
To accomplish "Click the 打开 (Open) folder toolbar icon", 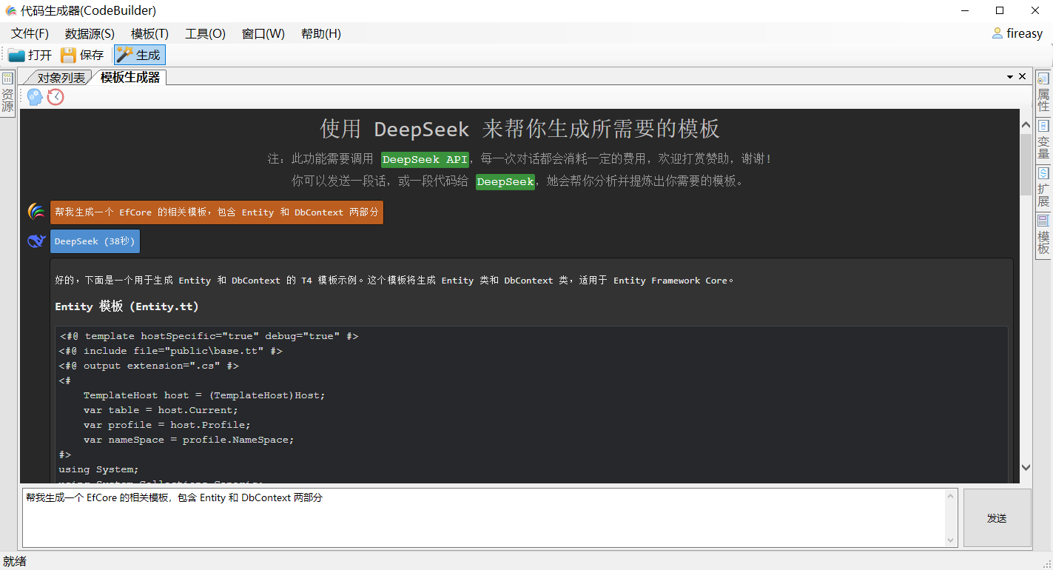I will [30, 54].
